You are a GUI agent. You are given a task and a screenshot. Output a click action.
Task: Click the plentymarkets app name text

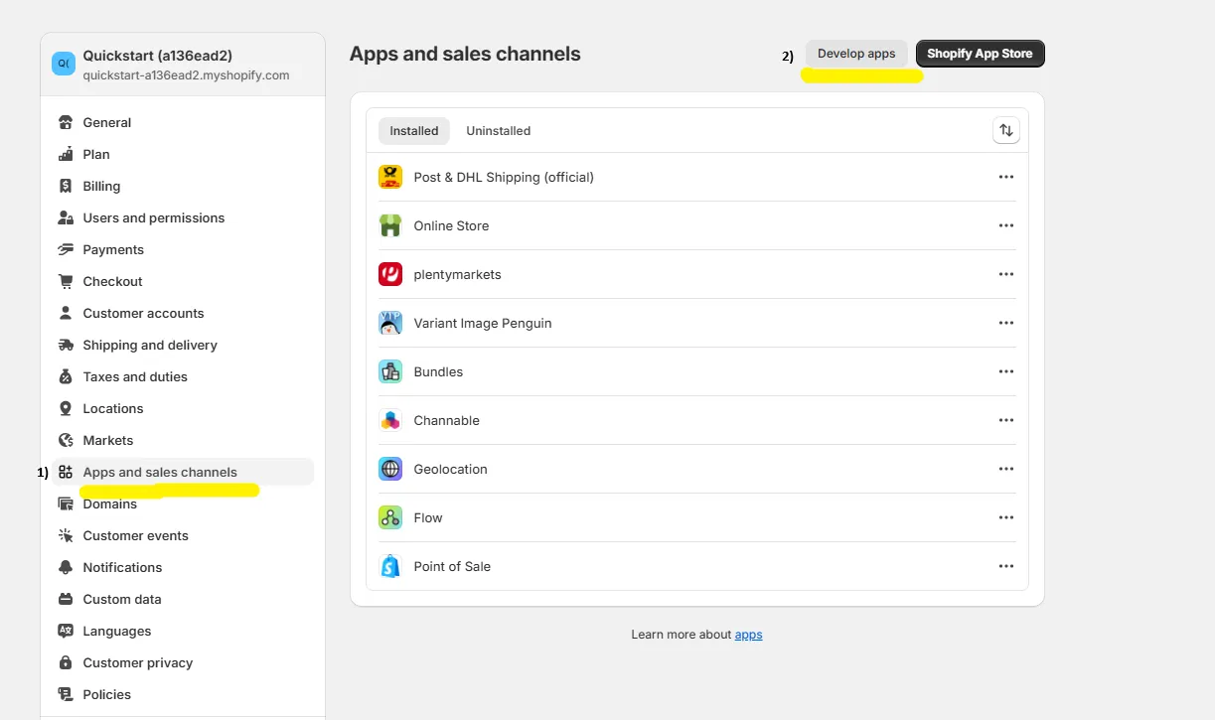(x=457, y=274)
